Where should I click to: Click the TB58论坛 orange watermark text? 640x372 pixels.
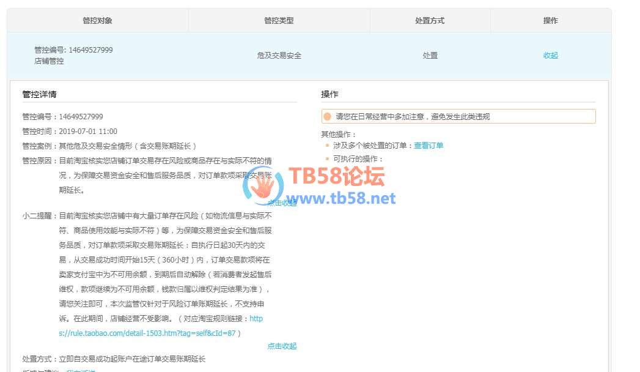click(336, 177)
